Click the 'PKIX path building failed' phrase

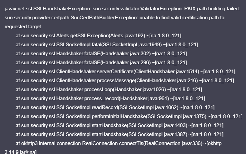[x=212, y=9]
